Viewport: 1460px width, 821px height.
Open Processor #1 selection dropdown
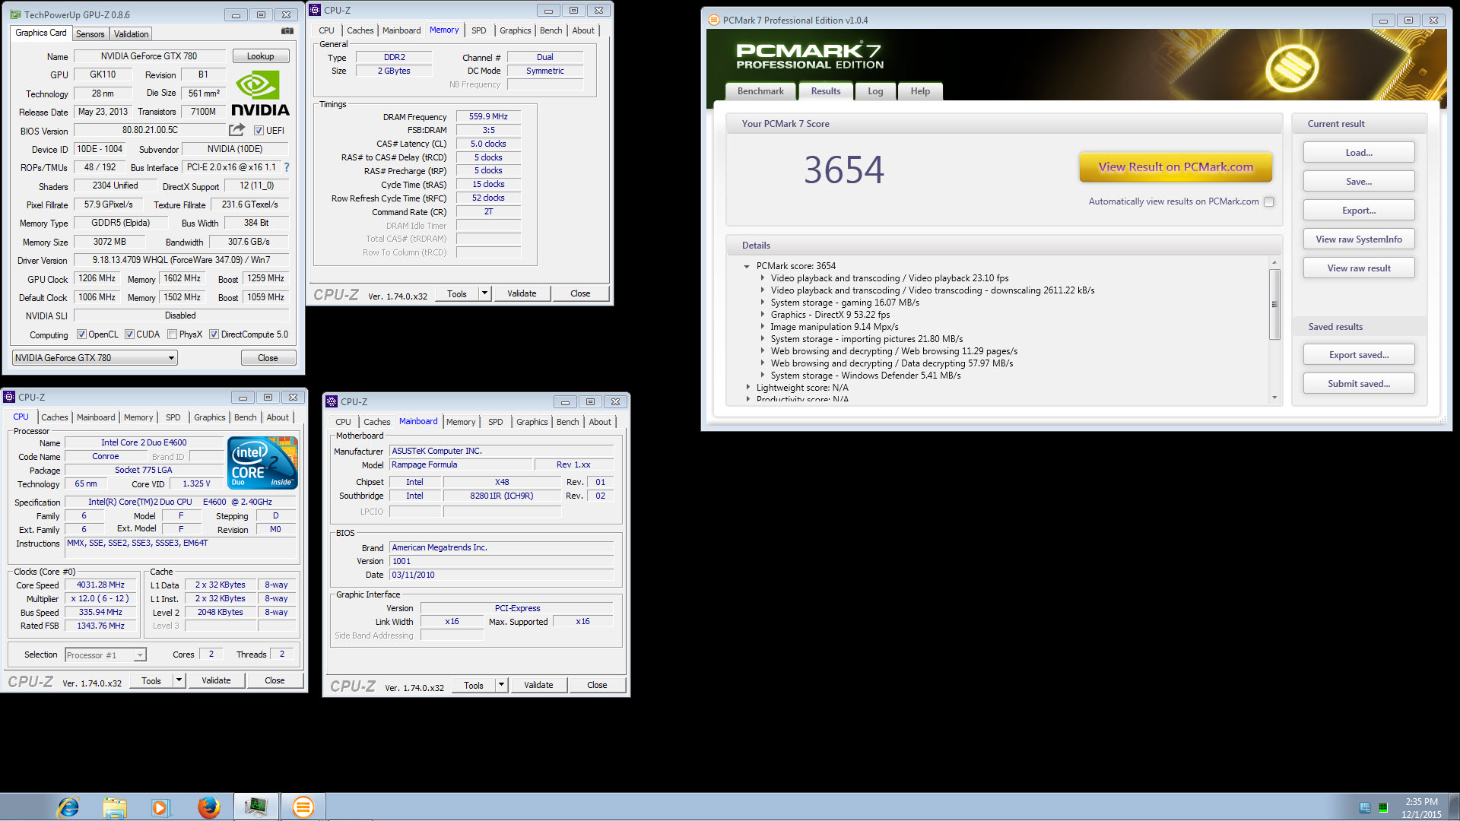coord(105,655)
